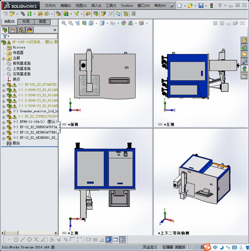Select the 原点 origin item in the tree
The height and width of the screenshot is (251, 249).
click(x=16, y=79)
